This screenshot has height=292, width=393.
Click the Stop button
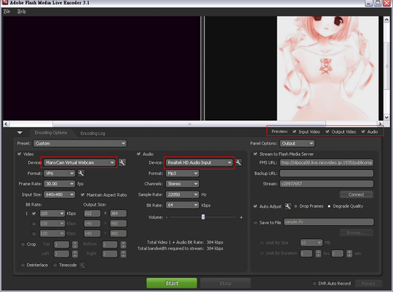(x=226, y=283)
